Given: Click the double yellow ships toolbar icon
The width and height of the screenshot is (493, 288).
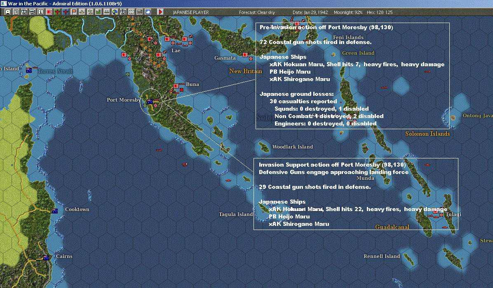Looking at the screenshot, I should coord(90,12).
